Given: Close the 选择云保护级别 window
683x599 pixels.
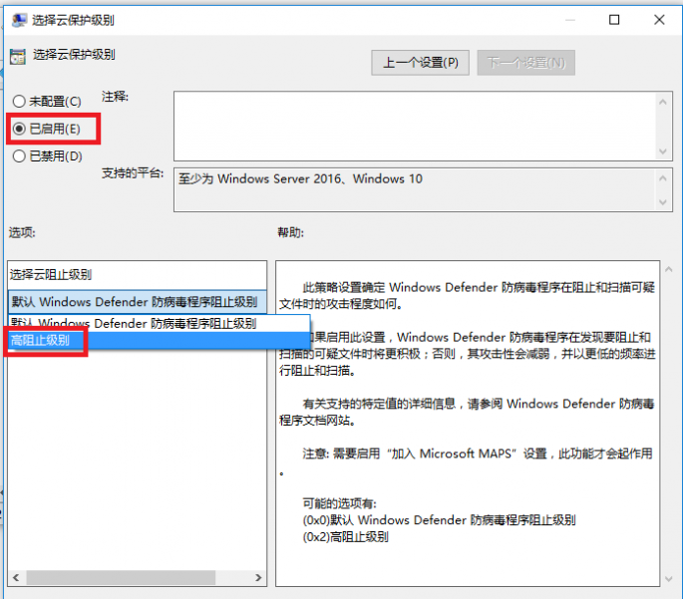Looking at the screenshot, I should (x=659, y=20).
